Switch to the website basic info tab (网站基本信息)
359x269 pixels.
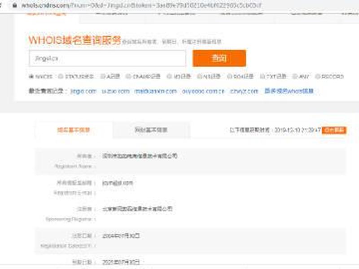[151, 130]
